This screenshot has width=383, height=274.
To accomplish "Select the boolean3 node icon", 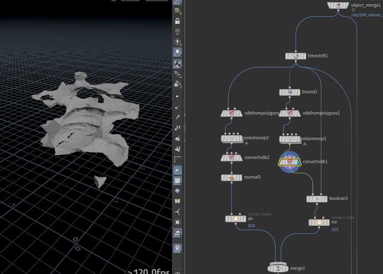I will pyautogui.click(x=317, y=199).
